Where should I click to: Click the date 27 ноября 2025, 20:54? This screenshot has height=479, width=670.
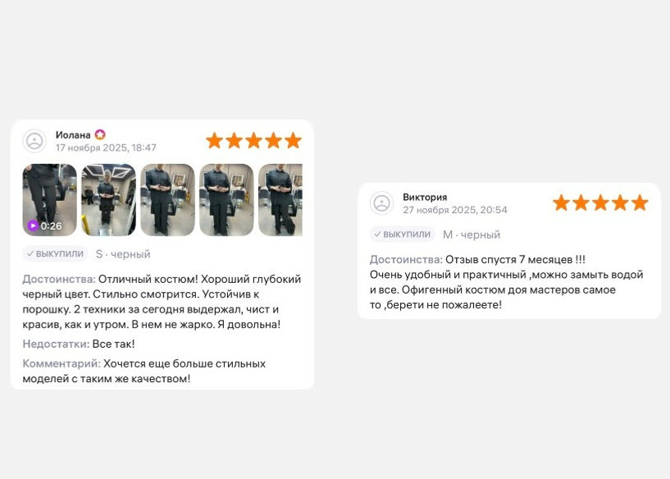[455, 210]
